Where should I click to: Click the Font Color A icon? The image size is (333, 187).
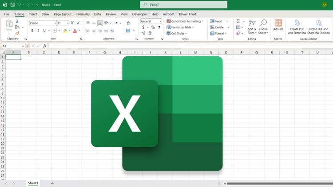click(75, 31)
